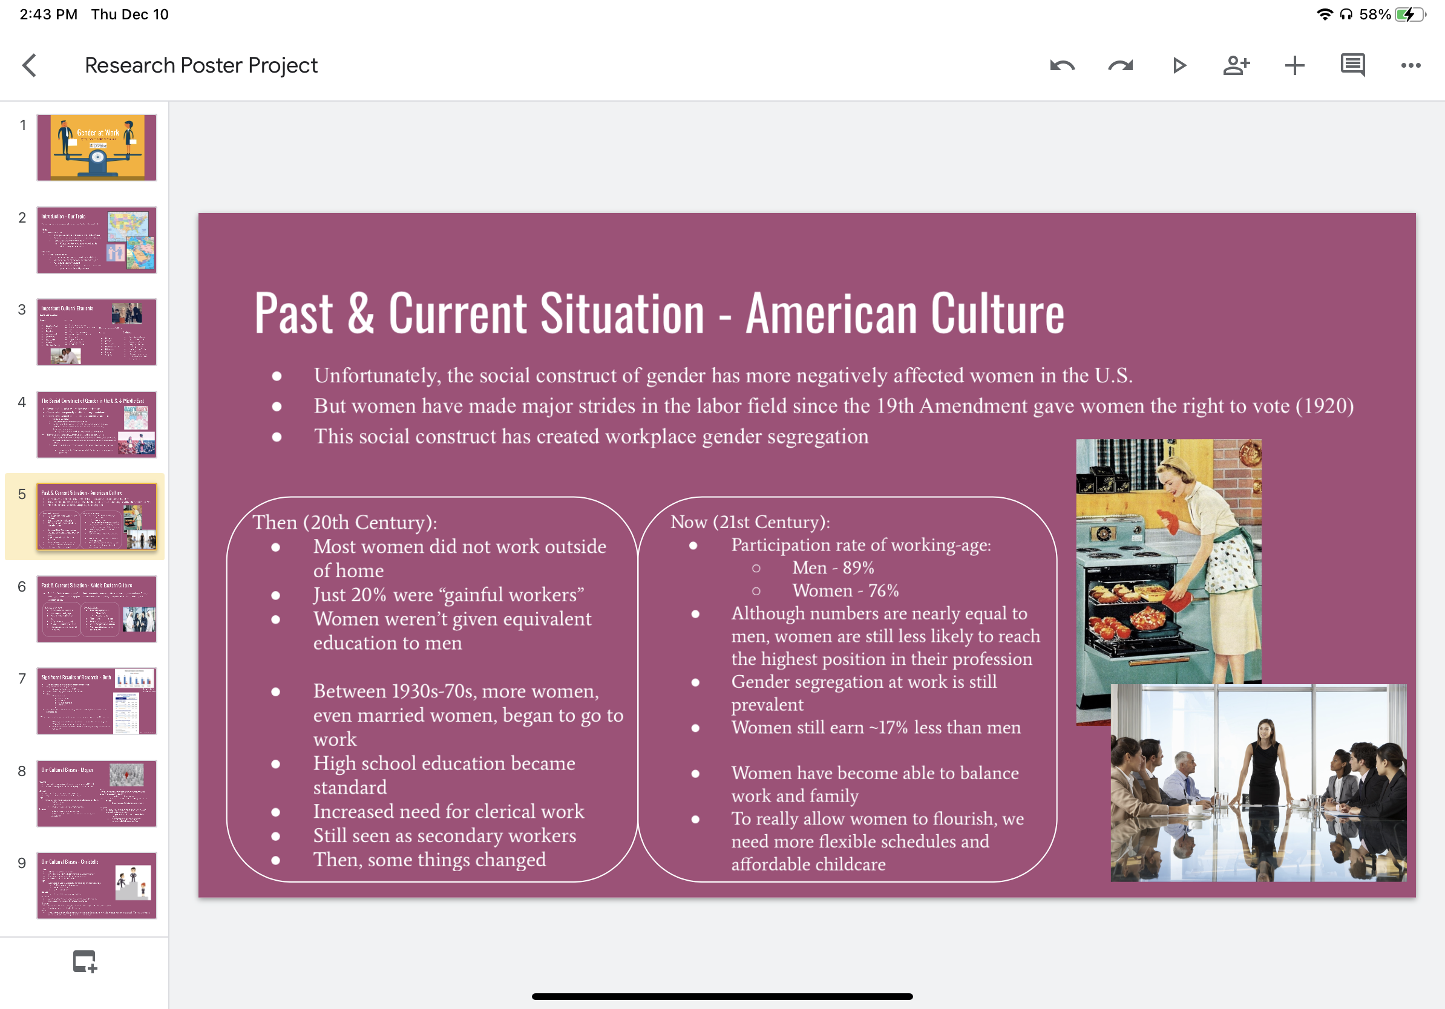Open the share/add people icon

(1236, 65)
